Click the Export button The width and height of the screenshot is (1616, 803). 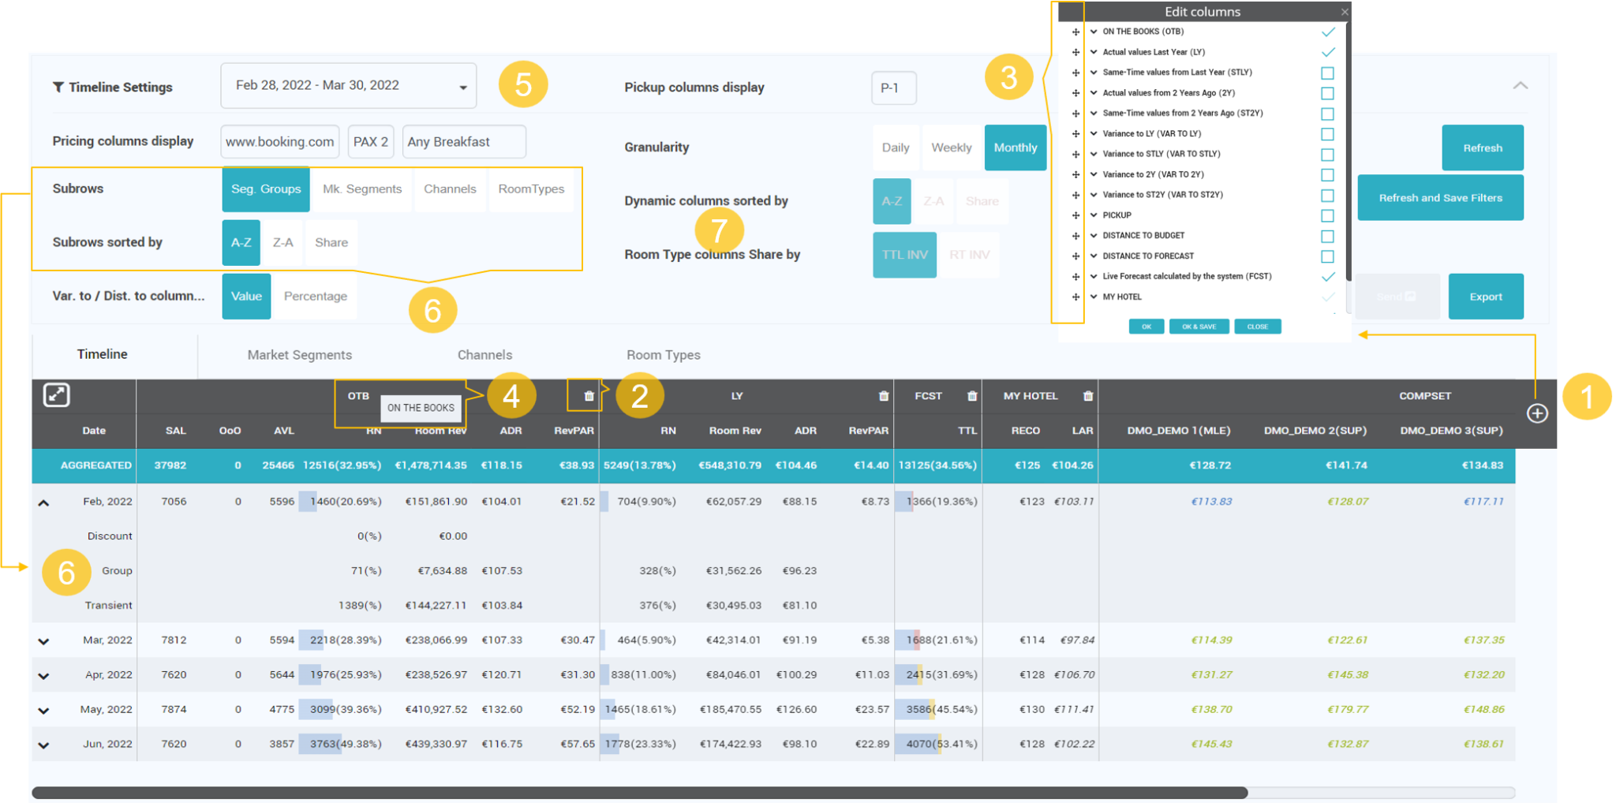[x=1486, y=297]
